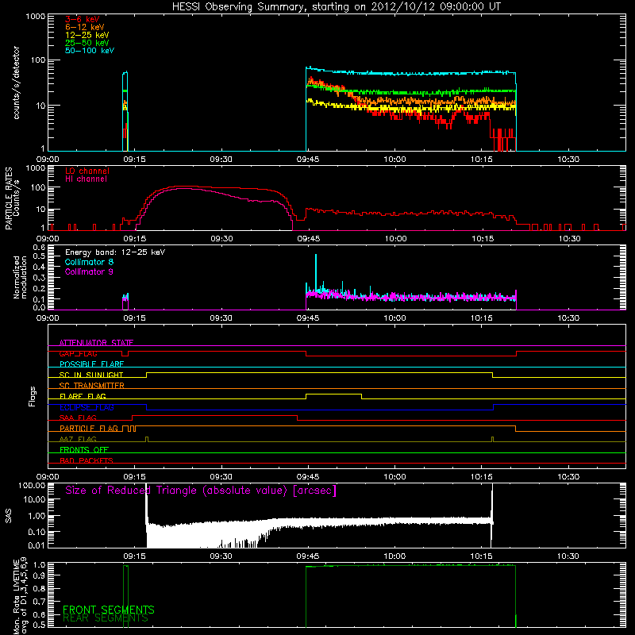Screen dimensions: 635x635
Task: Click the LO channel legend label
Action: pyautogui.click(x=87, y=171)
